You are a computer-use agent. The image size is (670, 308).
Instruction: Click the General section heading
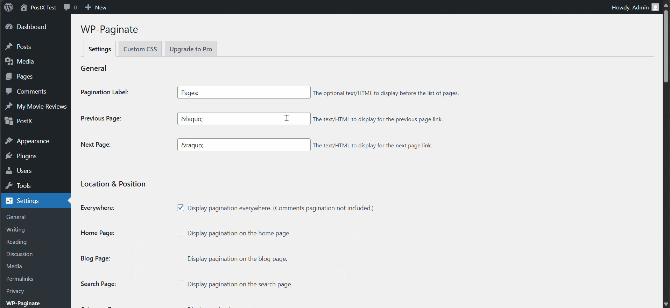pyautogui.click(x=93, y=68)
